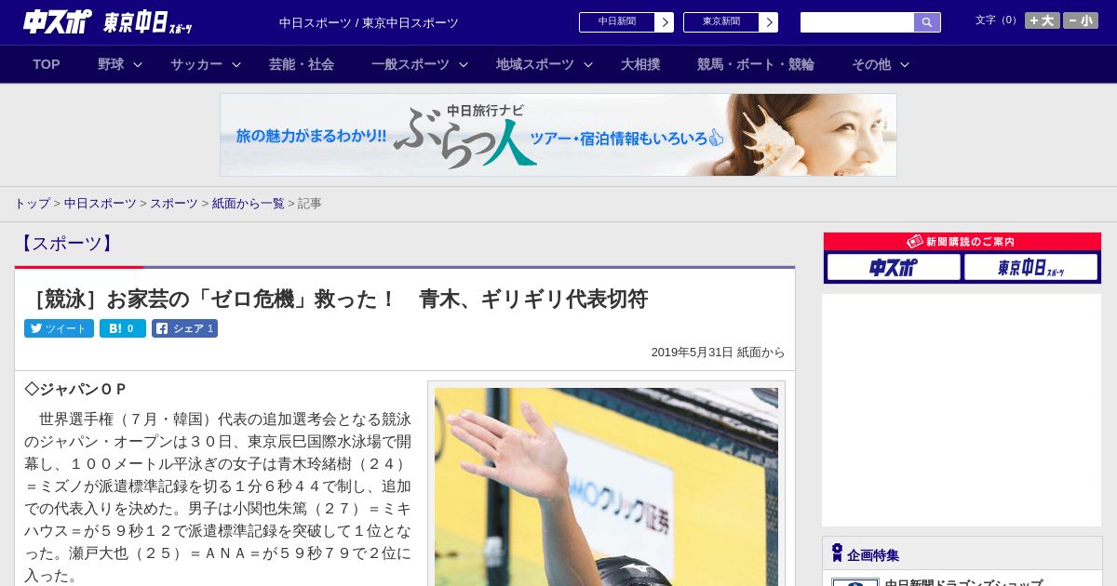Viewport: 1117px width, 586px height.
Task: Click 新聞購読のご案内 banner heading
Action: click(962, 242)
